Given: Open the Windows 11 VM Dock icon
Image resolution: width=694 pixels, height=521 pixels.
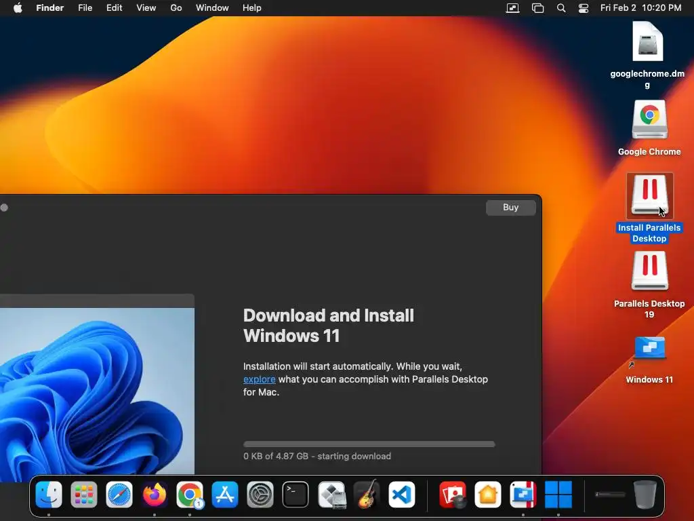Looking at the screenshot, I should click(558, 495).
